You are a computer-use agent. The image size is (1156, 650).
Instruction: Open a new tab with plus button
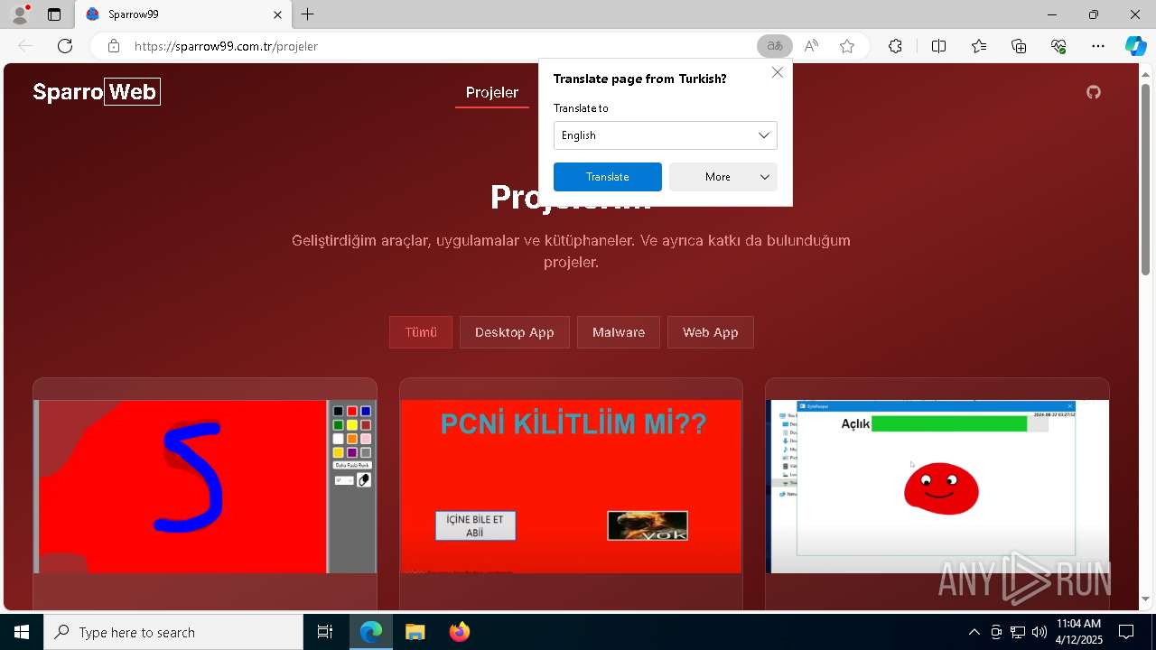(x=308, y=14)
